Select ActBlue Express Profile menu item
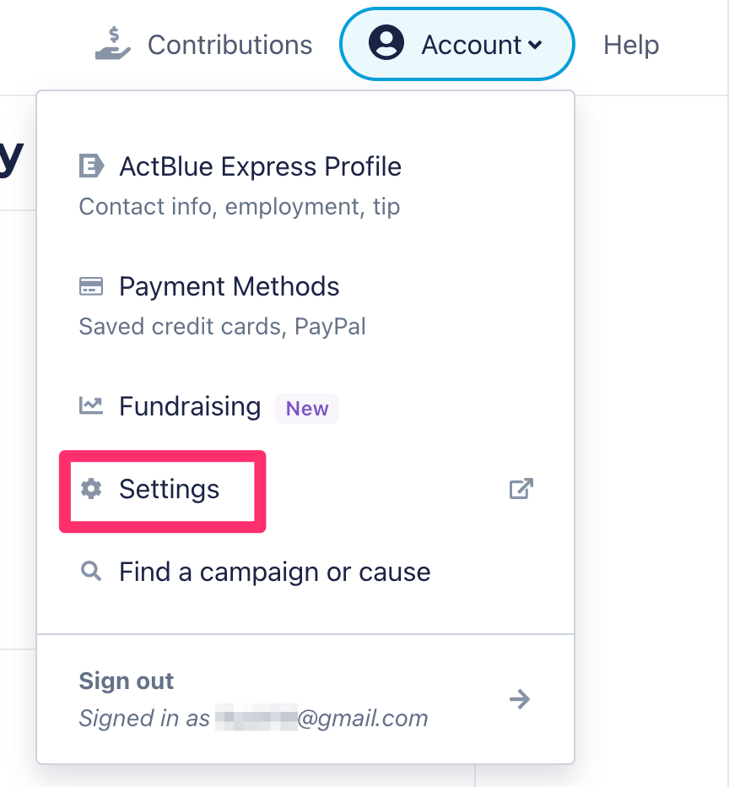 (x=305, y=186)
